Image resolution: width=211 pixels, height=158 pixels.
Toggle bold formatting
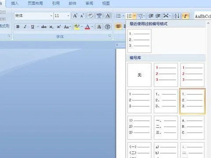[x=18, y=27]
